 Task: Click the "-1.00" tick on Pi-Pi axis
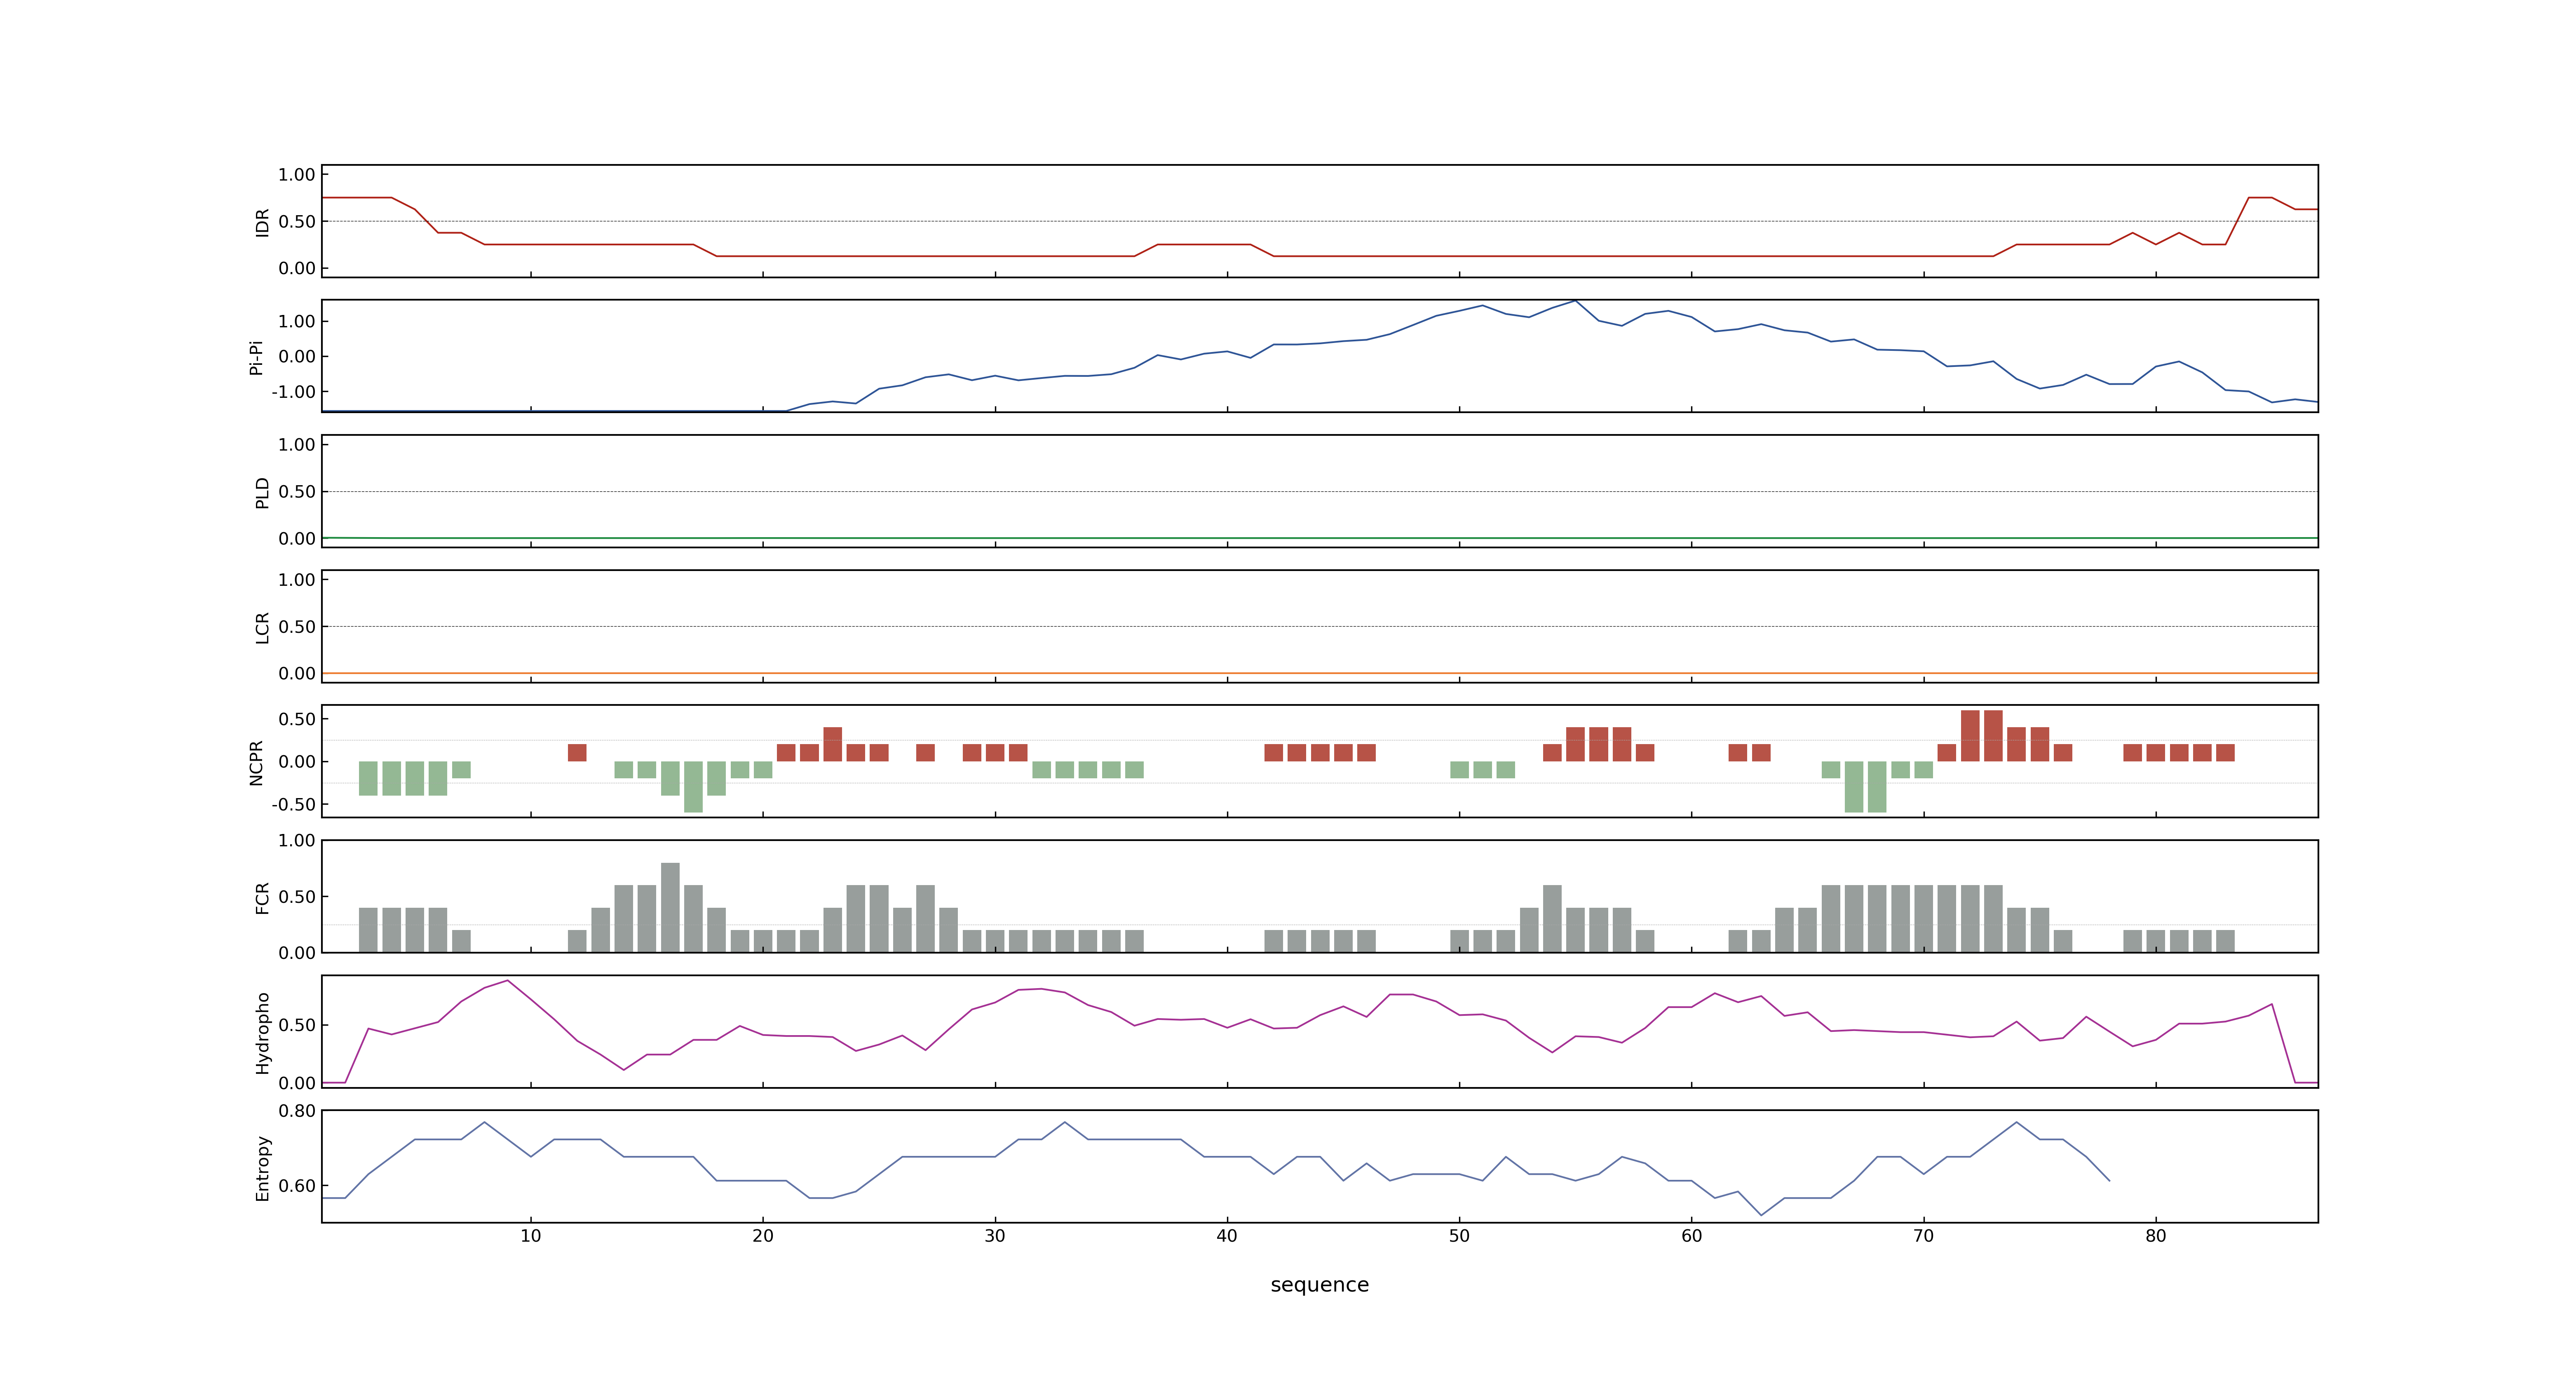coord(293,392)
